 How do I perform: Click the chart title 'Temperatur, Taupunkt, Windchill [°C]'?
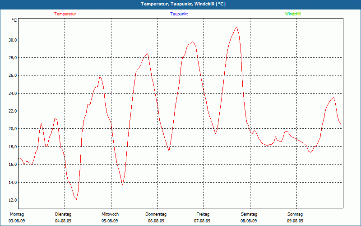183,4
